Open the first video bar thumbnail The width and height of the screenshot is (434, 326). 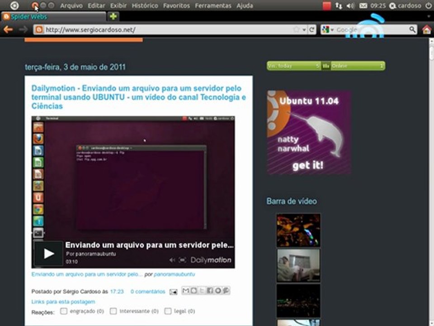point(298,230)
